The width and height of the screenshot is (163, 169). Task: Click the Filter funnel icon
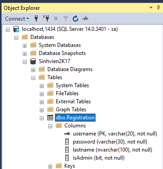66,19
